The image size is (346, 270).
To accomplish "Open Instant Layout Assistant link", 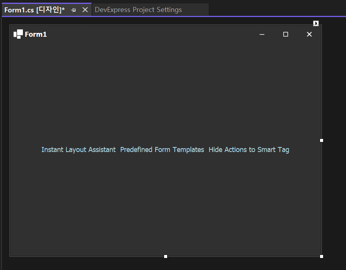I will click(79, 150).
